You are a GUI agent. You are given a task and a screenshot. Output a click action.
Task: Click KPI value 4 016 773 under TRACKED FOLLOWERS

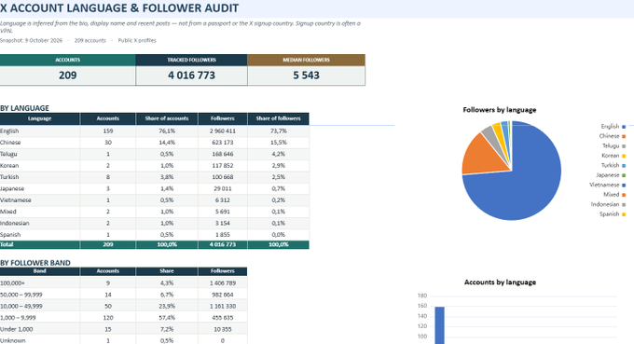point(192,76)
